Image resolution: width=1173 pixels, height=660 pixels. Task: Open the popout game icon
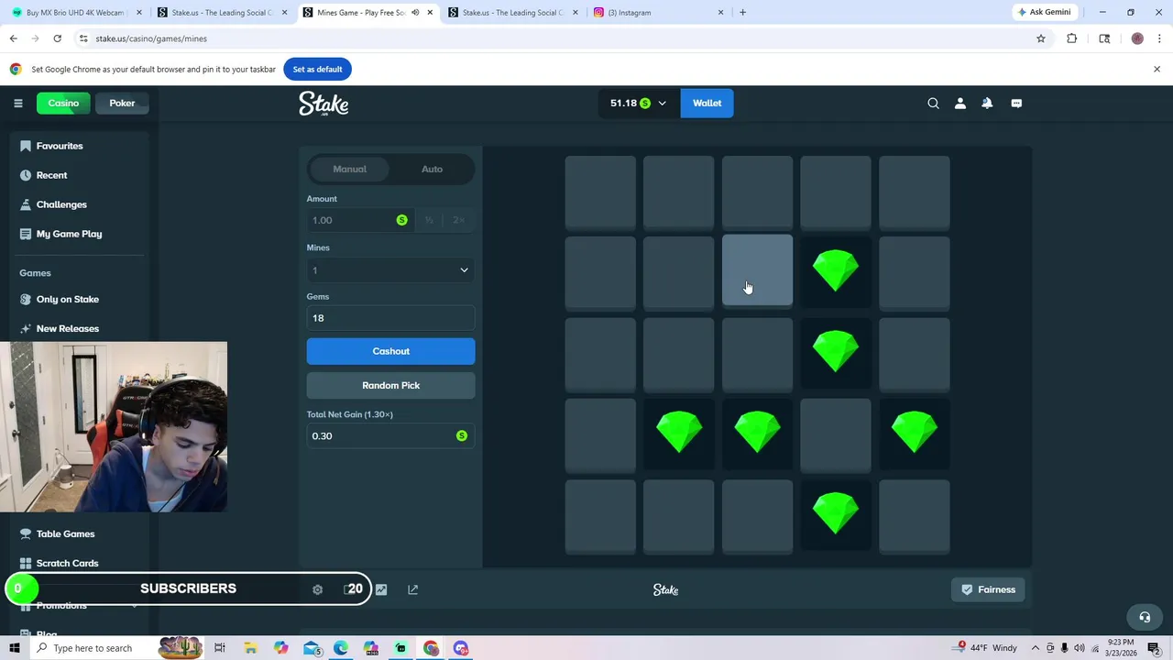pyautogui.click(x=412, y=589)
